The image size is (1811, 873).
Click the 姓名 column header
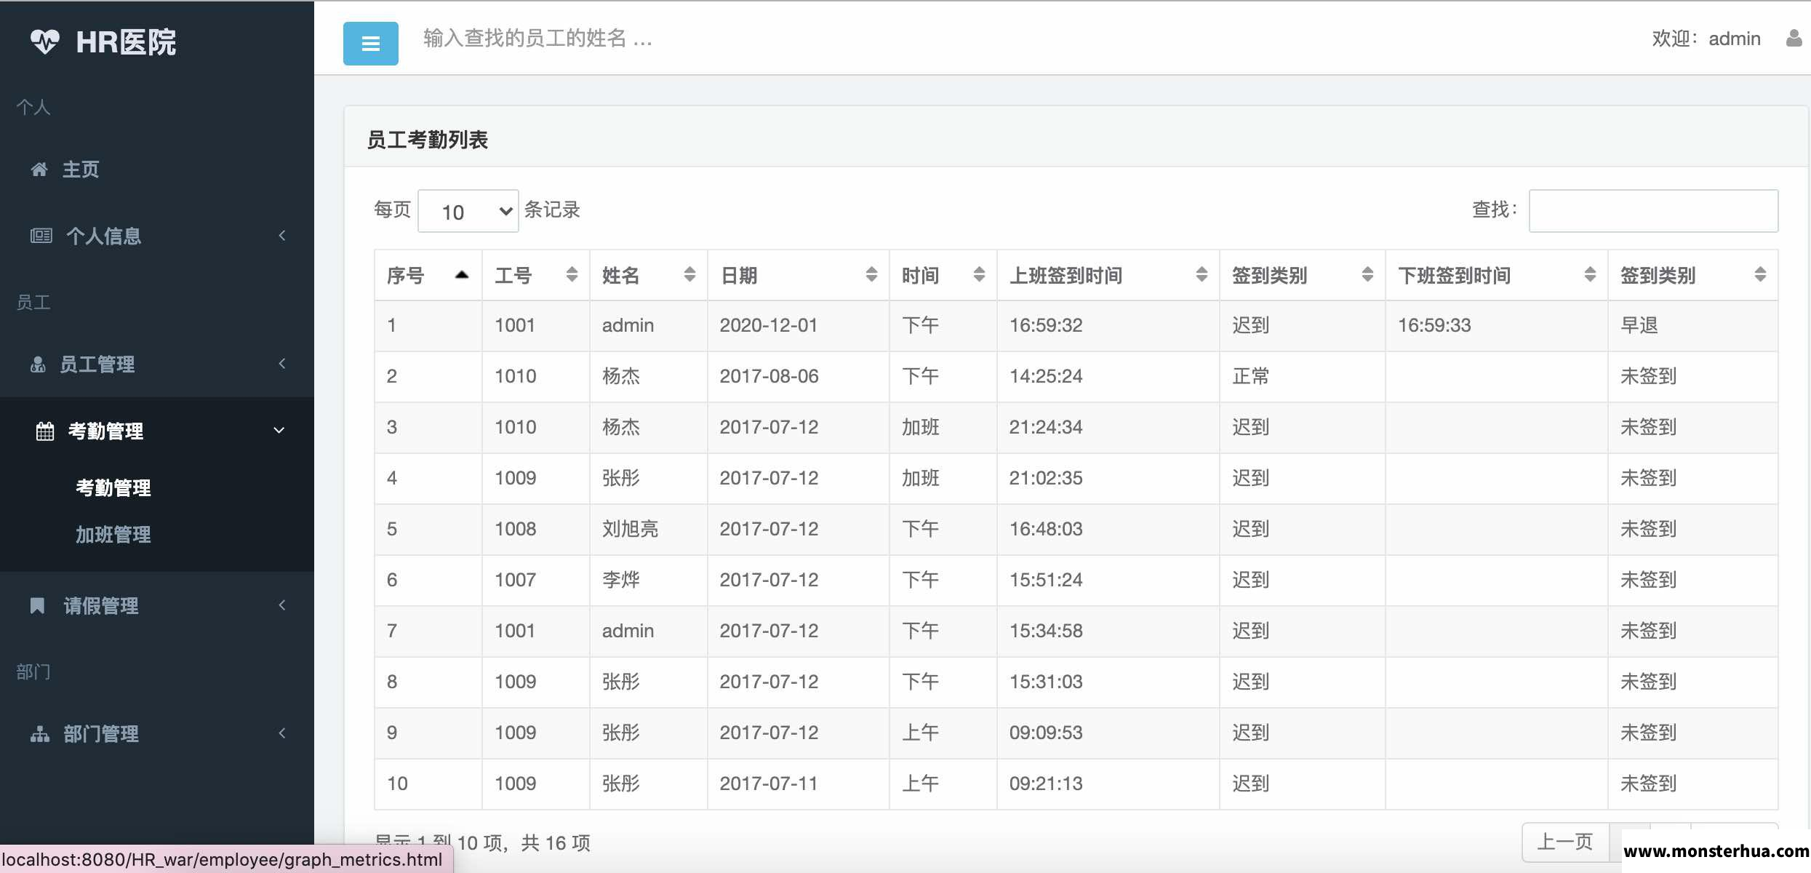(648, 275)
